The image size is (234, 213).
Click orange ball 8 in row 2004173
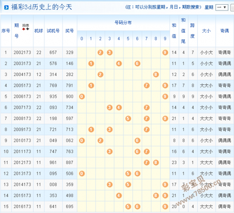click(156, 74)
